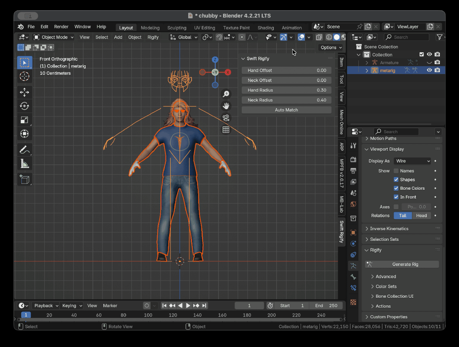Toggle the Axes checkbox

pos(396,207)
